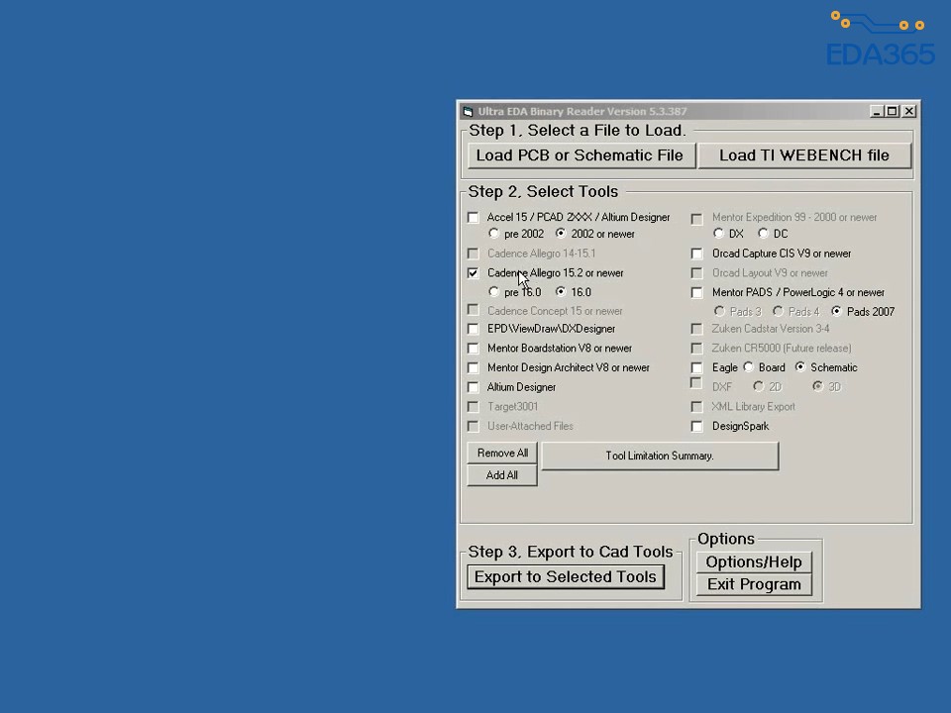Minimize the Ultra EDA Binary Reader window
The width and height of the screenshot is (951, 713).
click(x=877, y=112)
